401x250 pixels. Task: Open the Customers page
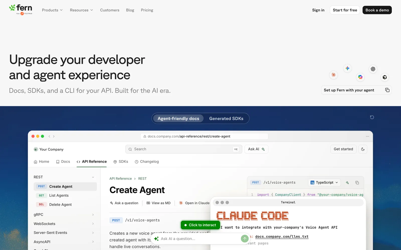[110, 10]
